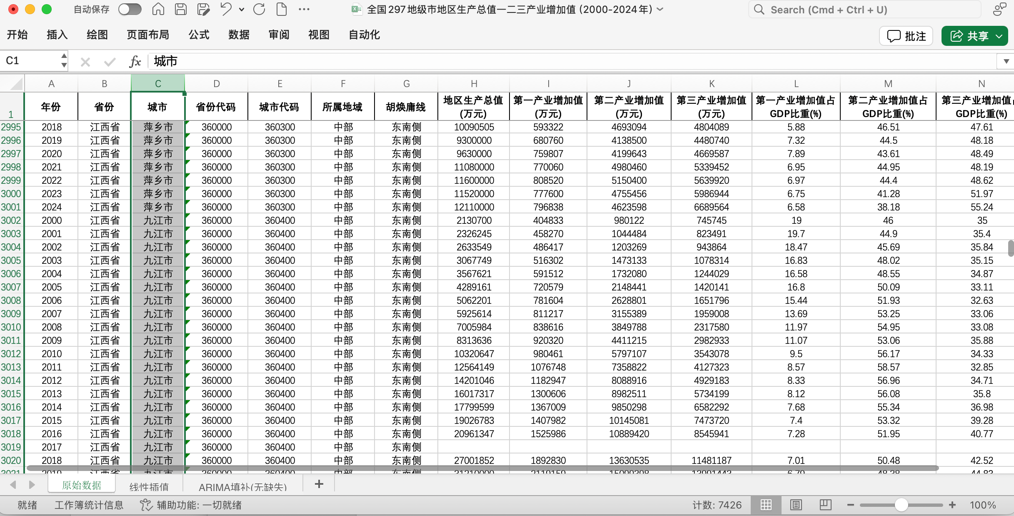This screenshot has height=516, width=1014.
Task: Switch to the 线性插值 sheet tab
Action: pyautogui.click(x=149, y=486)
